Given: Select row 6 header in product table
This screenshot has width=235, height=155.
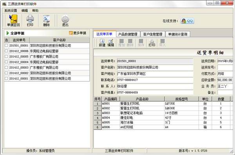Looking at the screenshot, I should tap(98, 127).
